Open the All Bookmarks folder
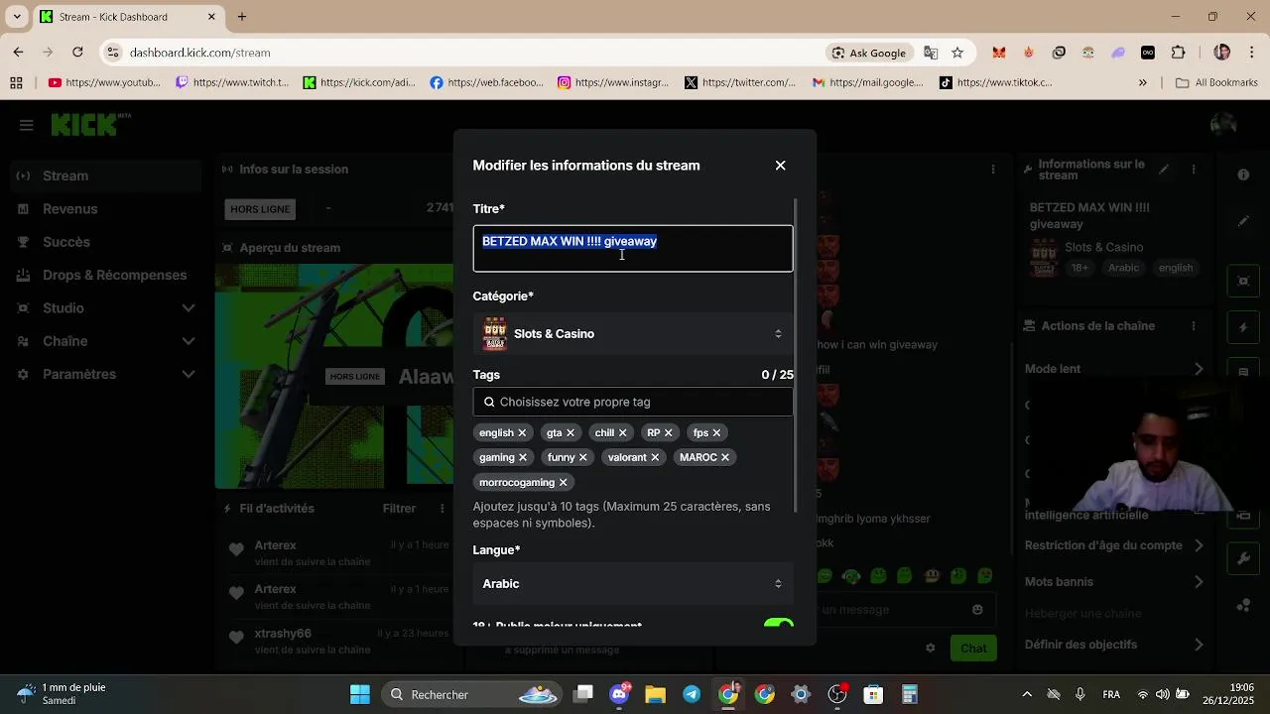 pyautogui.click(x=1216, y=83)
